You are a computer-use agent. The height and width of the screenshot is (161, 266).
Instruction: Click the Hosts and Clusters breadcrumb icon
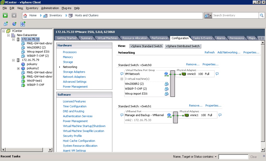[x=70, y=16]
